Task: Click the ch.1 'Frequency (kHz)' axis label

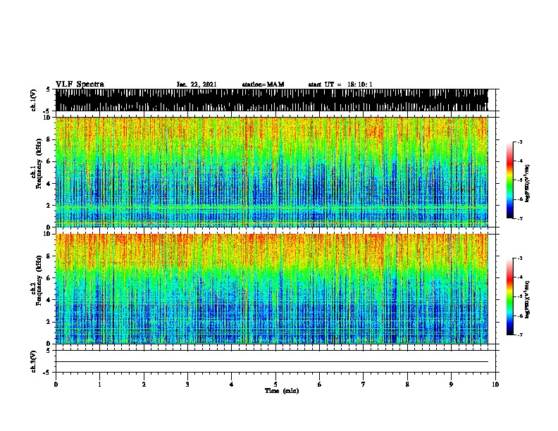Action: pyautogui.click(x=39, y=163)
